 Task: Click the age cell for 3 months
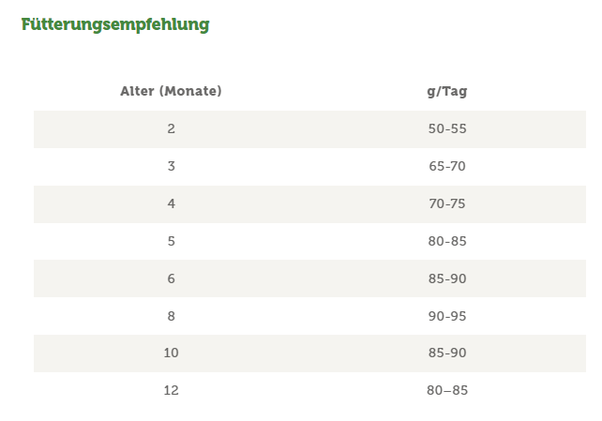click(171, 166)
